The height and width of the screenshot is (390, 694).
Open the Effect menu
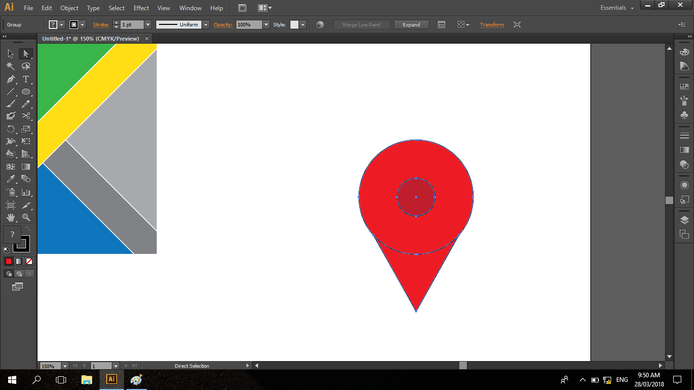click(x=141, y=8)
